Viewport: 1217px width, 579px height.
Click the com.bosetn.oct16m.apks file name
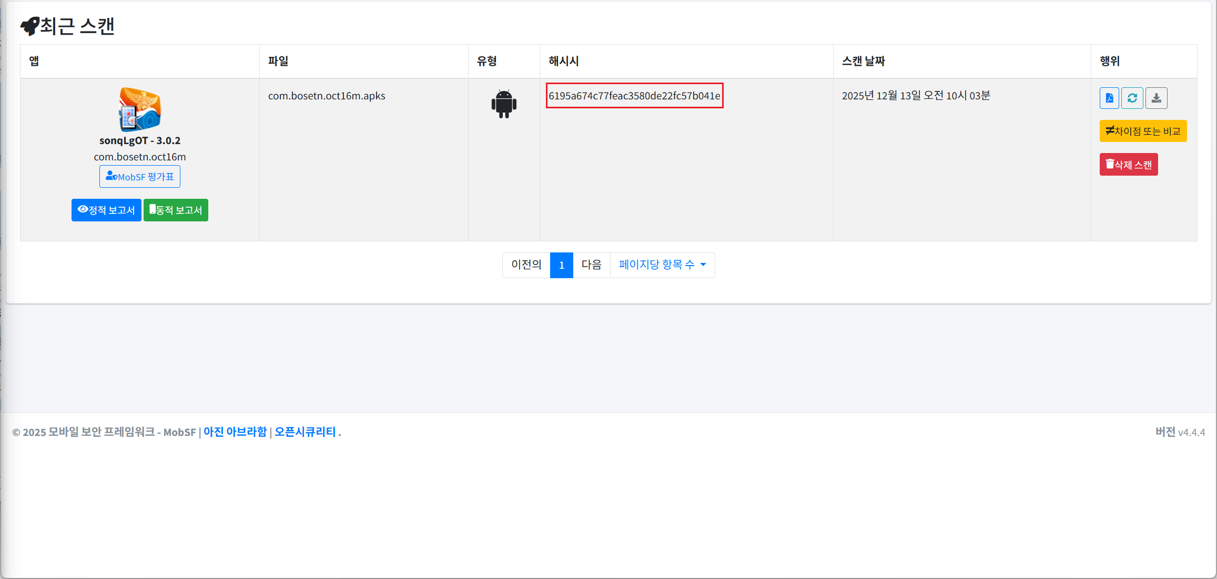coord(327,96)
